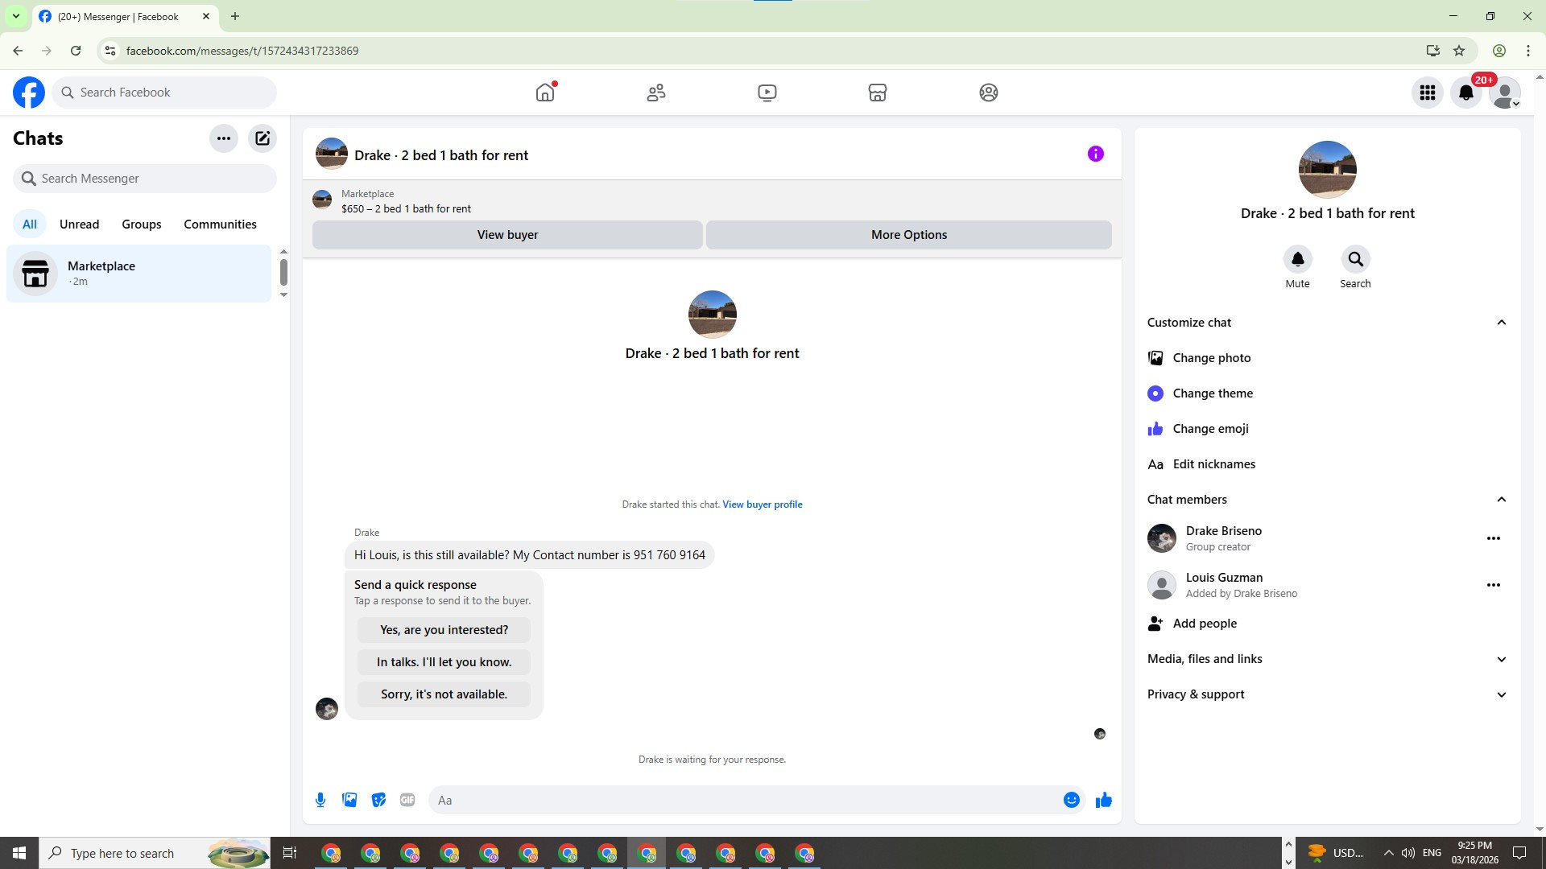Viewport: 1546px width, 869px height.
Task: Send "Sorry, it's not available." quick response
Action: coord(444,694)
